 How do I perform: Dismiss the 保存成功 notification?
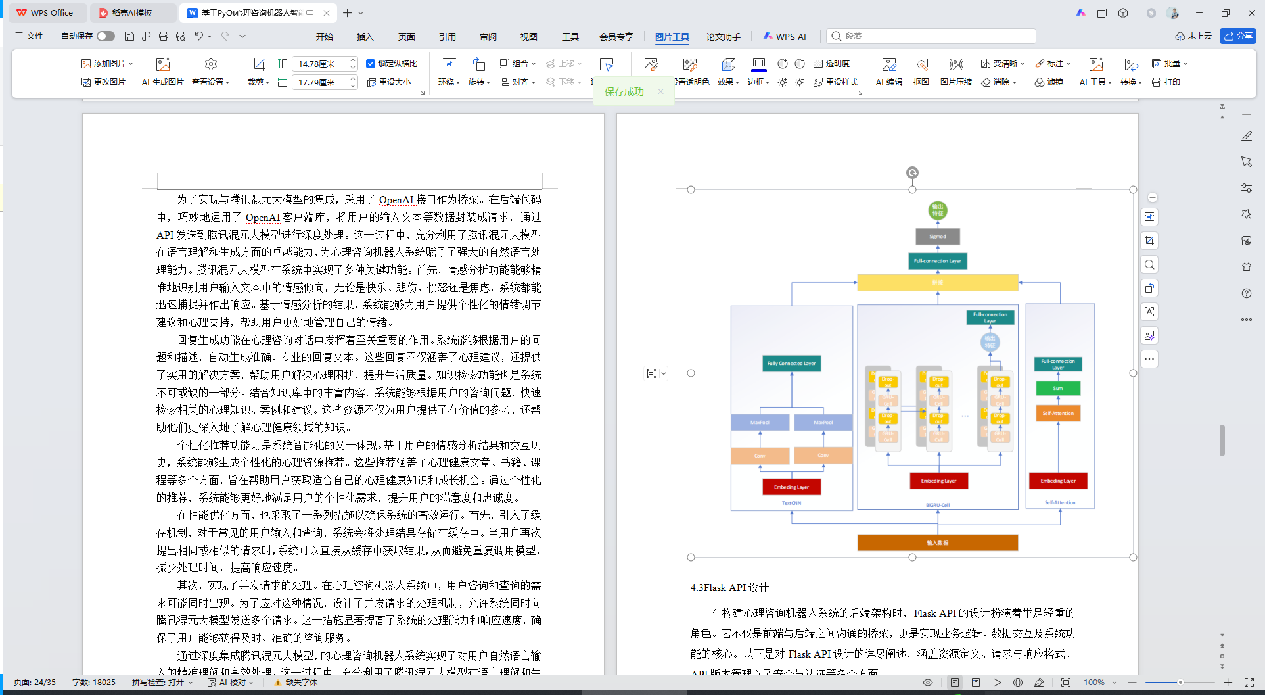pos(660,91)
